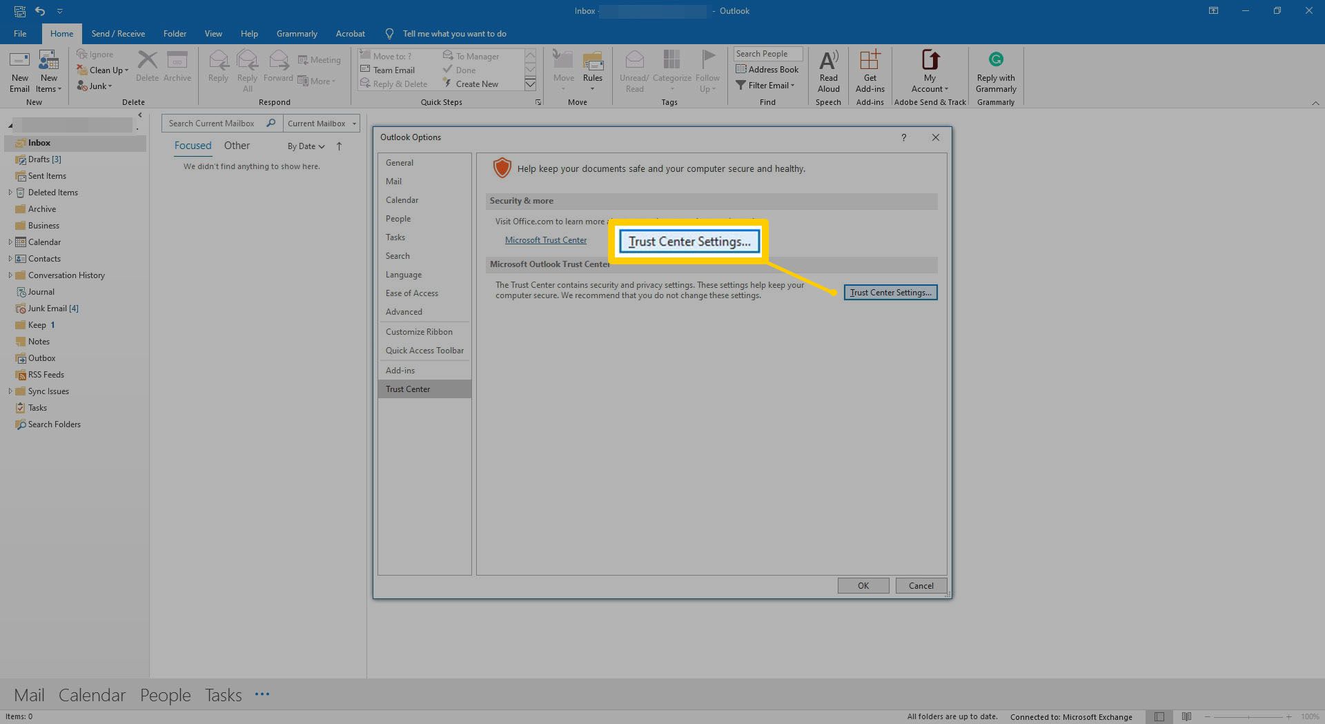Select Customize Ribbon in Outlook Options
The height and width of the screenshot is (724, 1325).
pyautogui.click(x=424, y=332)
